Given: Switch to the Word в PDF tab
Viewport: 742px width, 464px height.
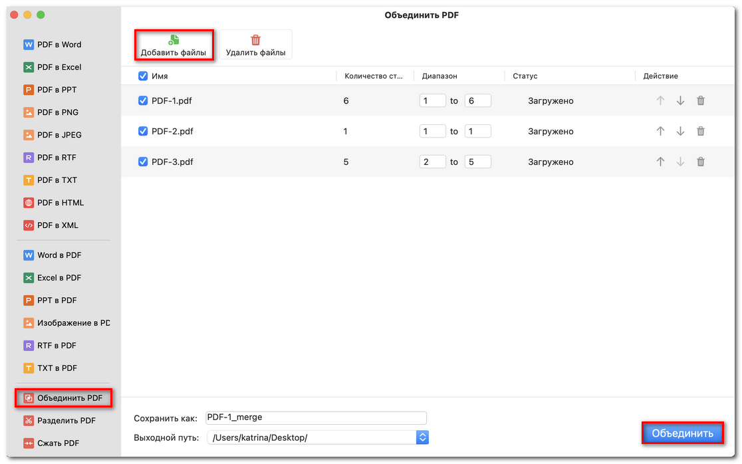Looking at the screenshot, I should (x=54, y=255).
